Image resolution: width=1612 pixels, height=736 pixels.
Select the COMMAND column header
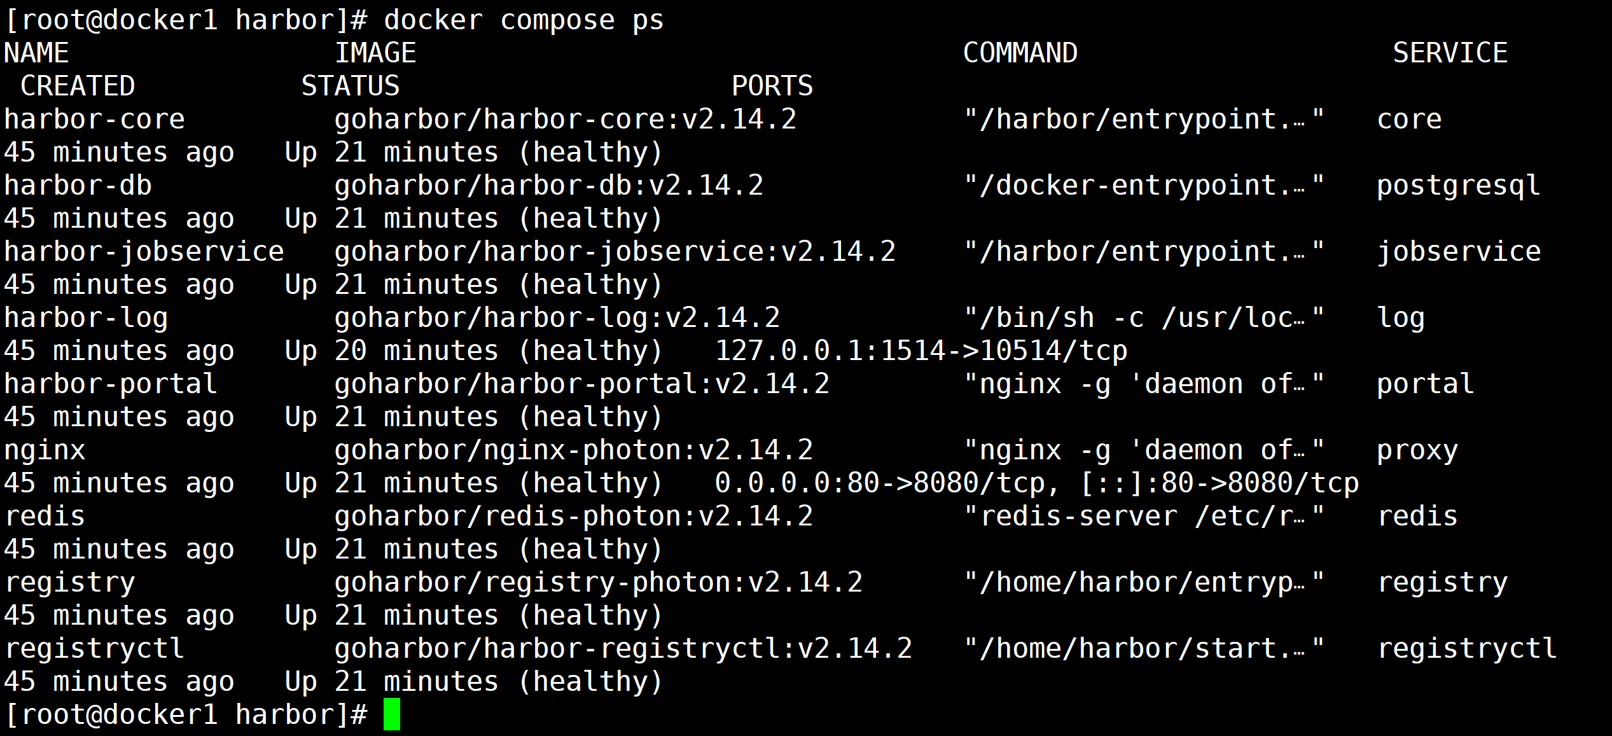pos(1020,53)
